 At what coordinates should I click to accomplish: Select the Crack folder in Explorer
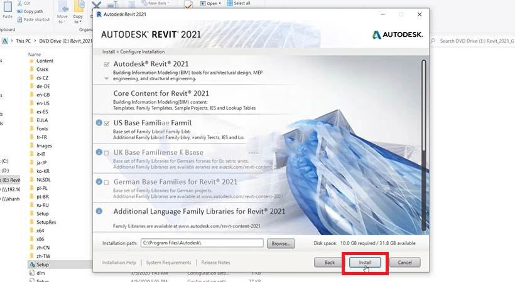pyautogui.click(x=42, y=70)
